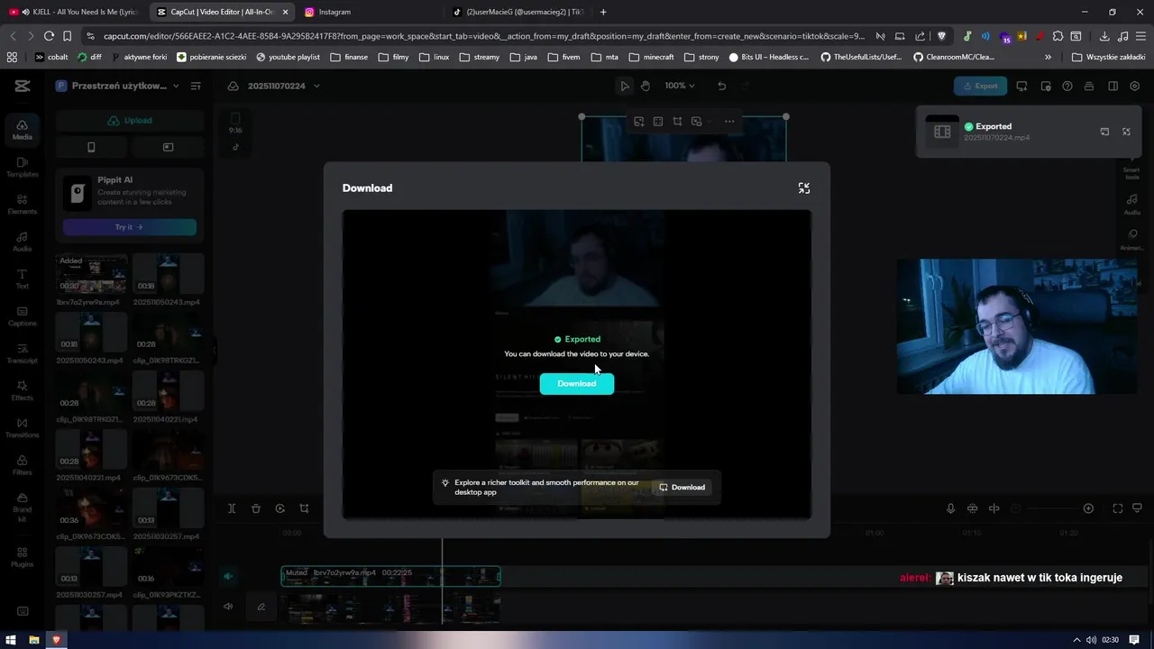Click the undo arrow in top bar
Viewport: 1154px width, 649px height.
(x=721, y=87)
